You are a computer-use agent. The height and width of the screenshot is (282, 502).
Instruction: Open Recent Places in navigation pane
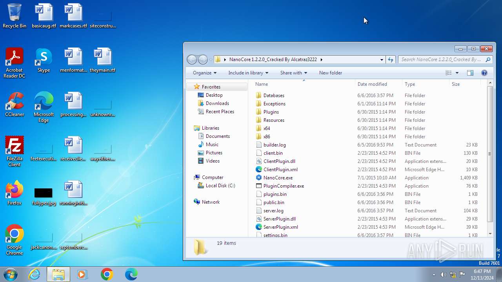pos(220,112)
